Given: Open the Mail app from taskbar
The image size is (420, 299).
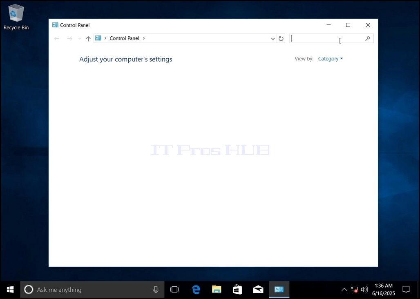Looking at the screenshot, I should (258, 289).
